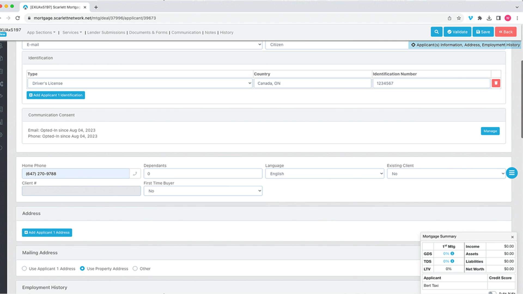Open the round blue hamburger menu button
523x294 pixels.
[x=512, y=173]
